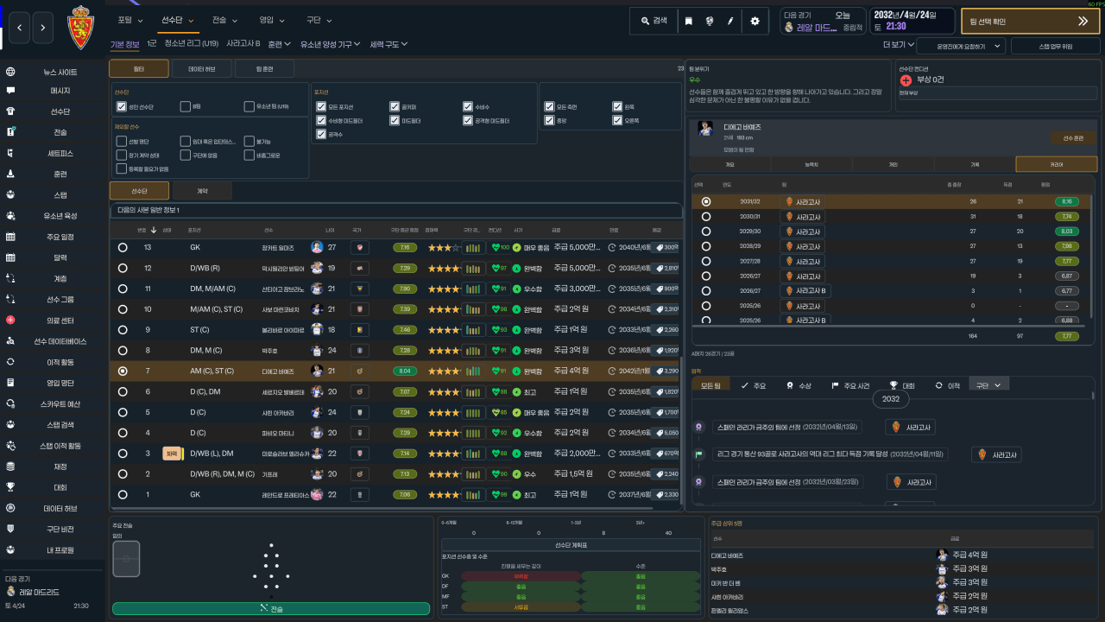
Task: Click the red injury plus icon beside 부상 0건
Action: pos(906,79)
